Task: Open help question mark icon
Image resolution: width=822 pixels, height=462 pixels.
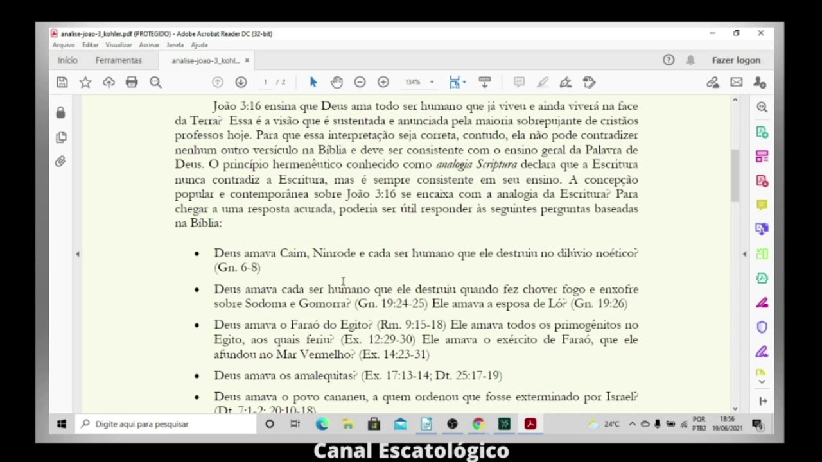Action: pos(669,60)
